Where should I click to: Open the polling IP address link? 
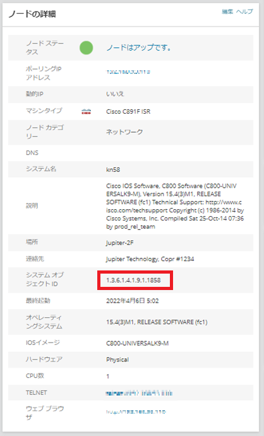[128, 72]
